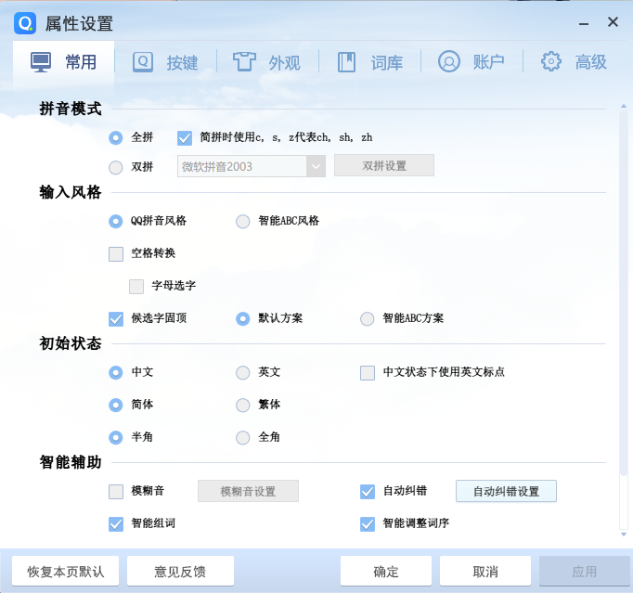
Task: Uncheck the 智能调整词序 checkbox
Action: coord(368,524)
